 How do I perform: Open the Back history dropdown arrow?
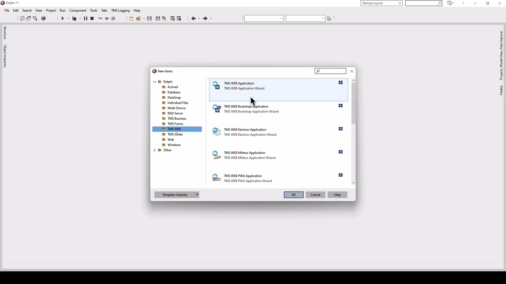tap(199, 19)
